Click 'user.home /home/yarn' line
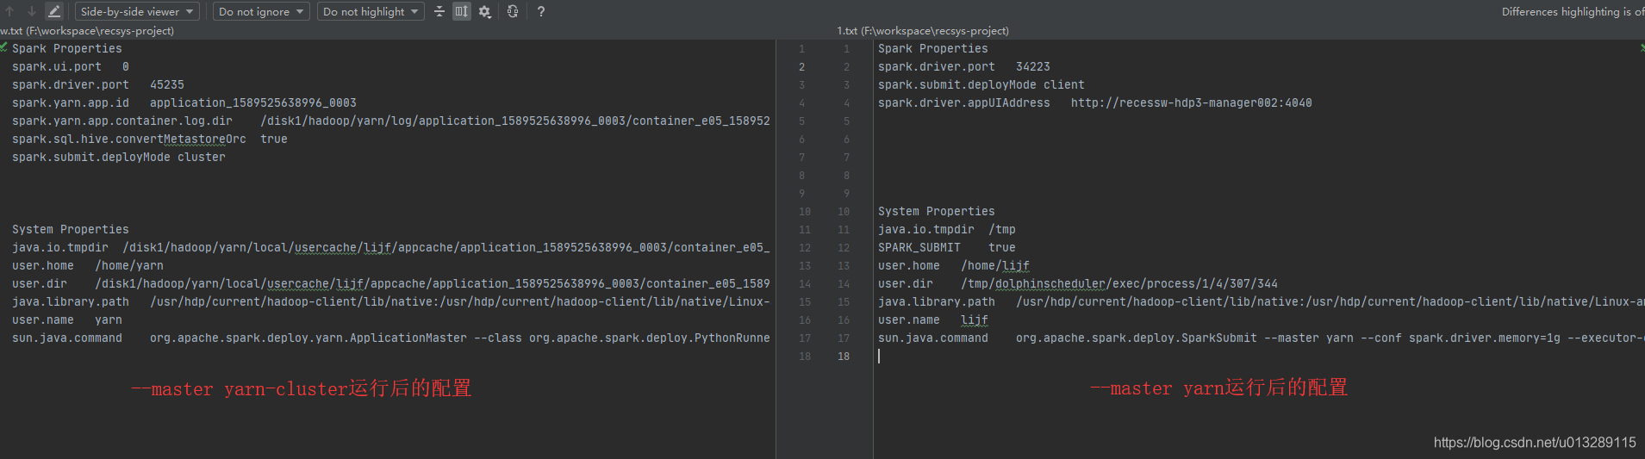The height and width of the screenshot is (459, 1645). (x=88, y=265)
